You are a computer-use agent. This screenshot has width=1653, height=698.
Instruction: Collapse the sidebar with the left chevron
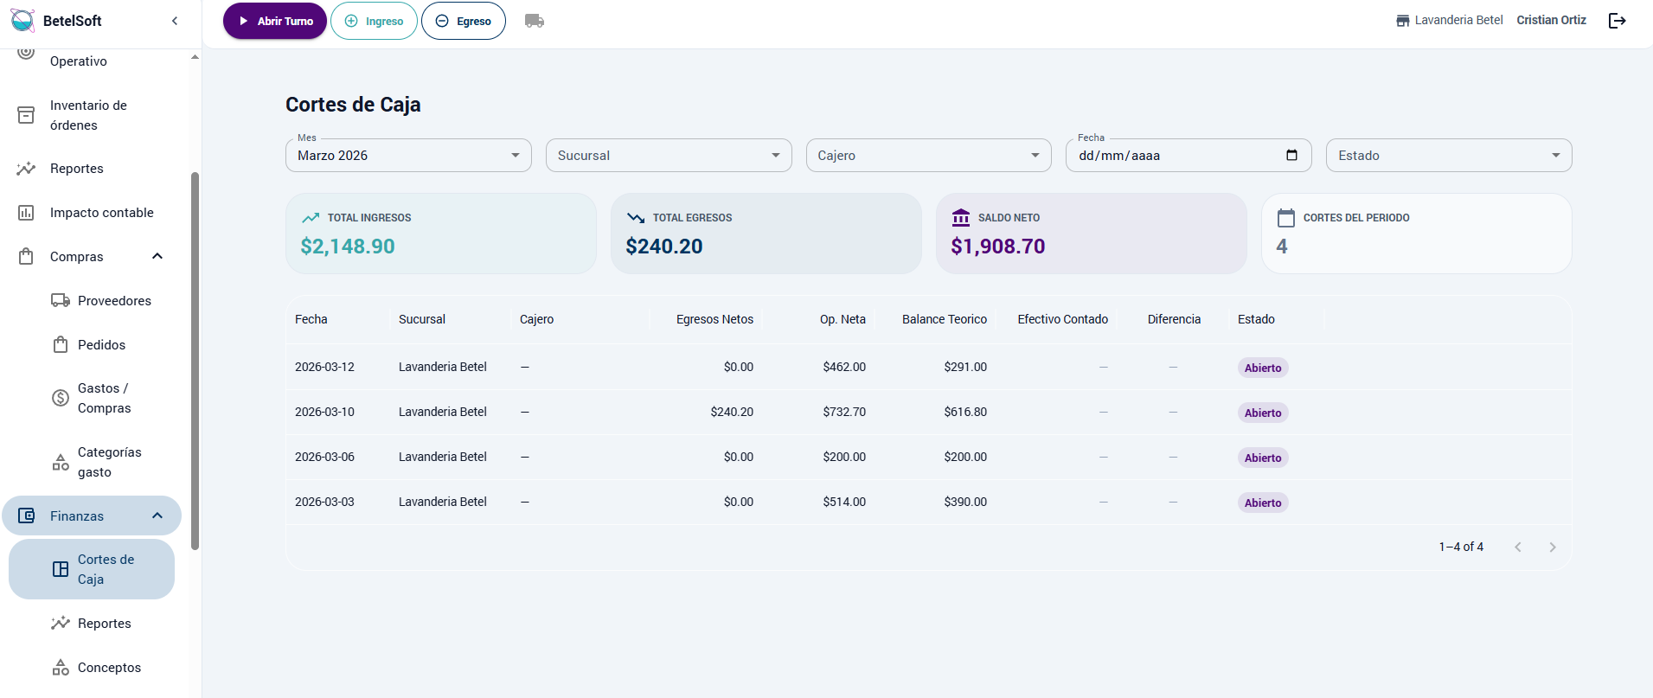[x=175, y=21]
